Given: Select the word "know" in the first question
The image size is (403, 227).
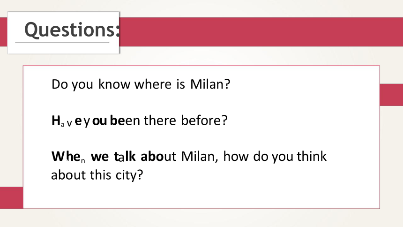Looking at the screenshot, I should (x=114, y=84).
